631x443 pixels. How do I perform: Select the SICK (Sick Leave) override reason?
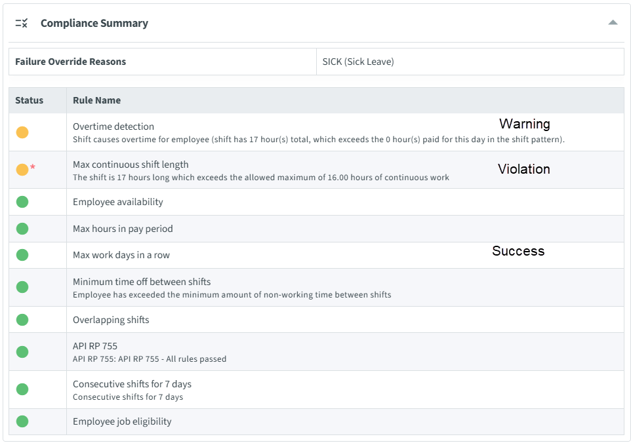(358, 62)
